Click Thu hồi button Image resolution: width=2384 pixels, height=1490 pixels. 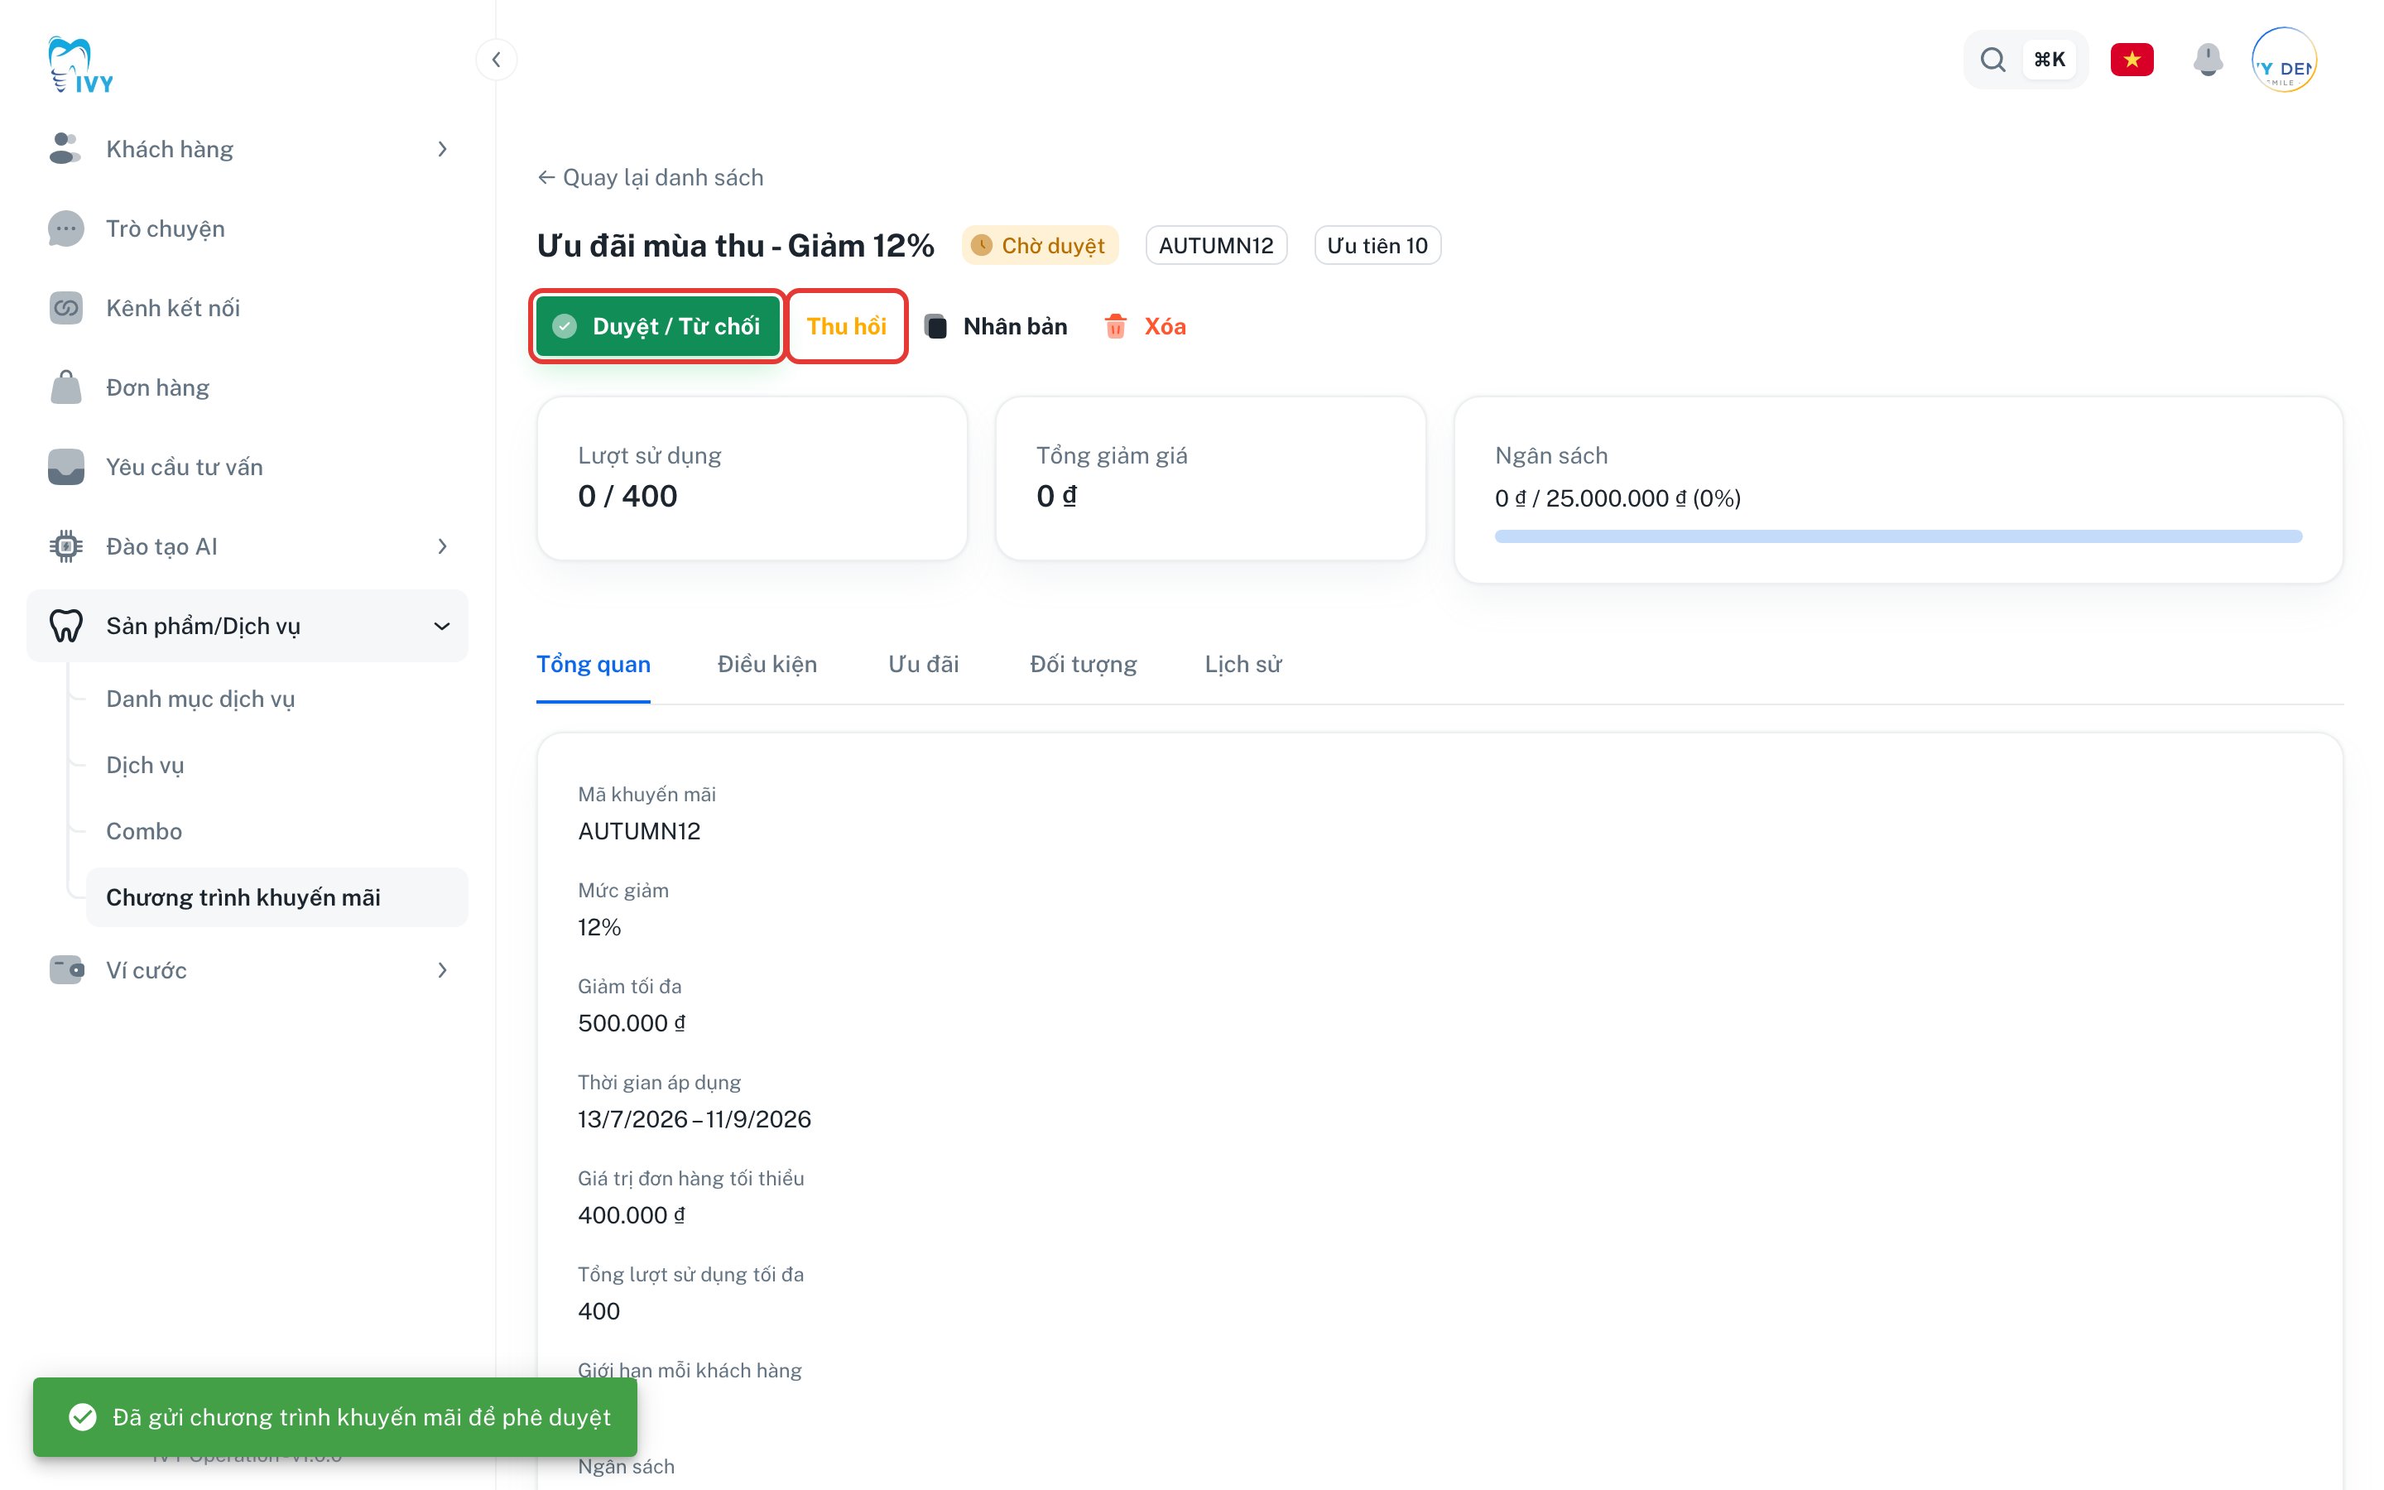coord(846,326)
